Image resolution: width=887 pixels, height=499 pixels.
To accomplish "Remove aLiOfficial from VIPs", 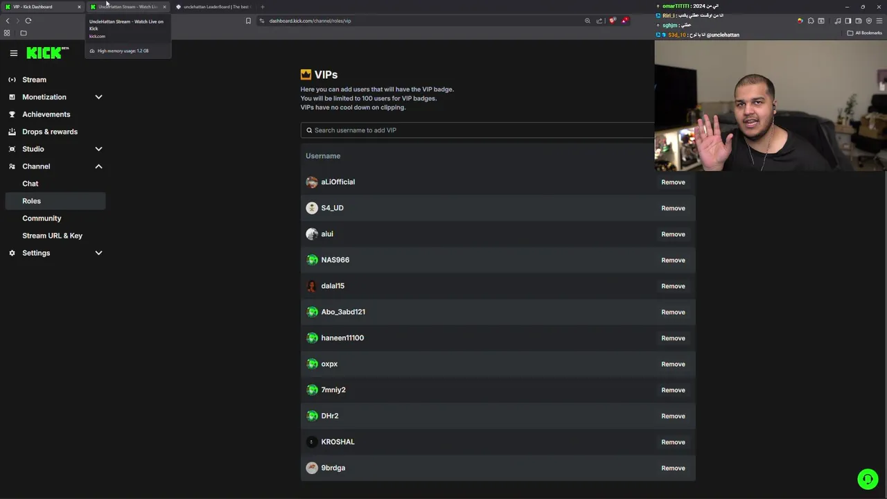I will pos(673,182).
